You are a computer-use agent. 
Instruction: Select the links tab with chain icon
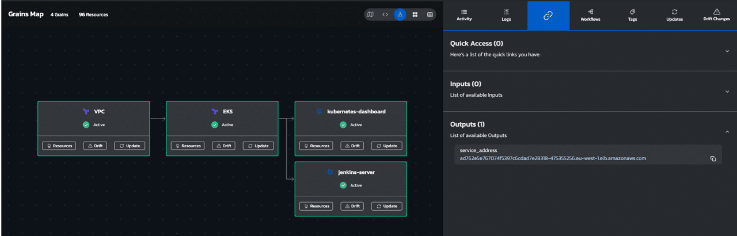[548, 16]
